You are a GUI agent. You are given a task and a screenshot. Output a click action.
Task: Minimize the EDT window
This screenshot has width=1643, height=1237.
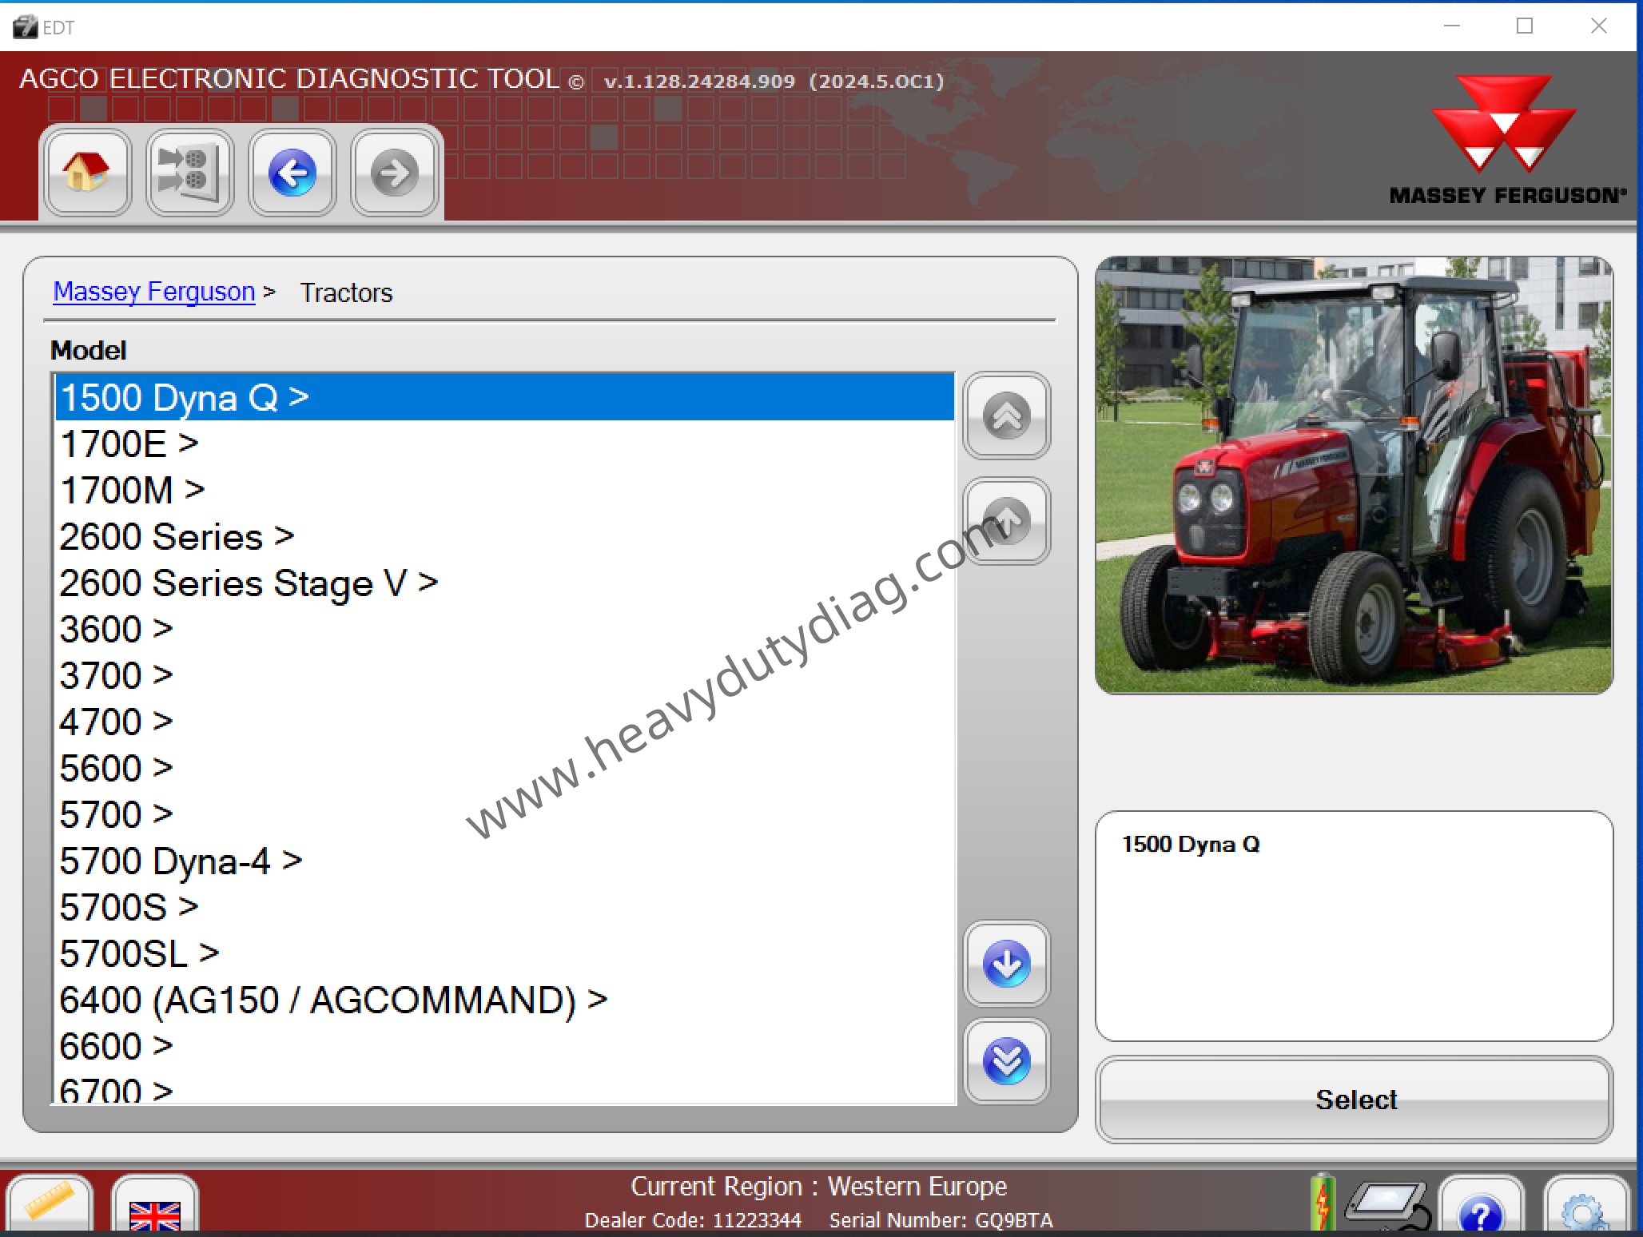(x=1452, y=26)
